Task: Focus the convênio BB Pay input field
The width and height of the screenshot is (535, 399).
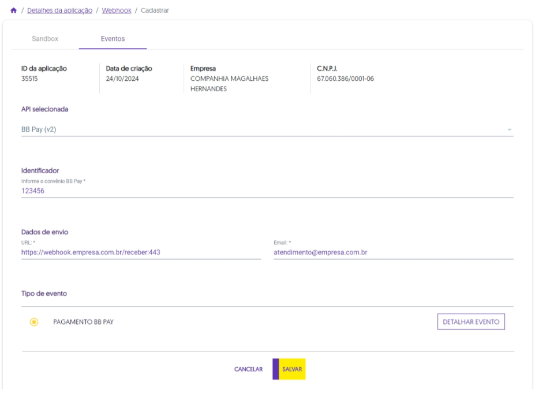Action: pyautogui.click(x=267, y=191)
